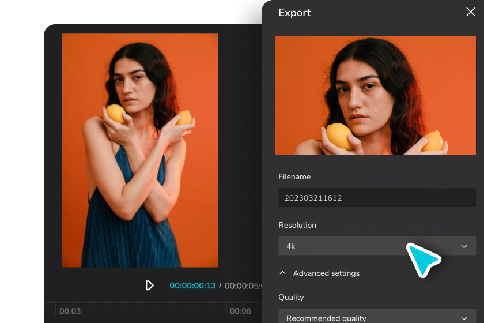Viewport: 484px width, 323px height.
Task: Click the Export panel title
Action: [294, 12]
